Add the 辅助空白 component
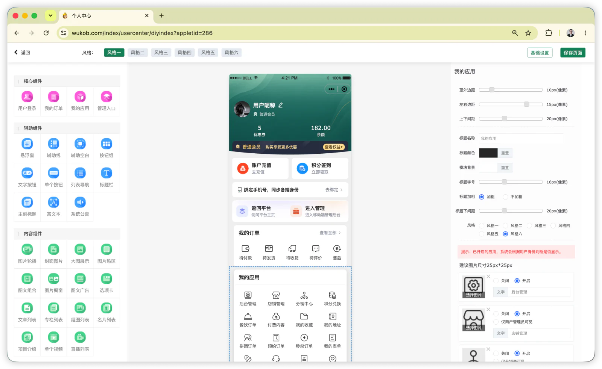Viewport: 602px width, 369px height. coord(80,148)
